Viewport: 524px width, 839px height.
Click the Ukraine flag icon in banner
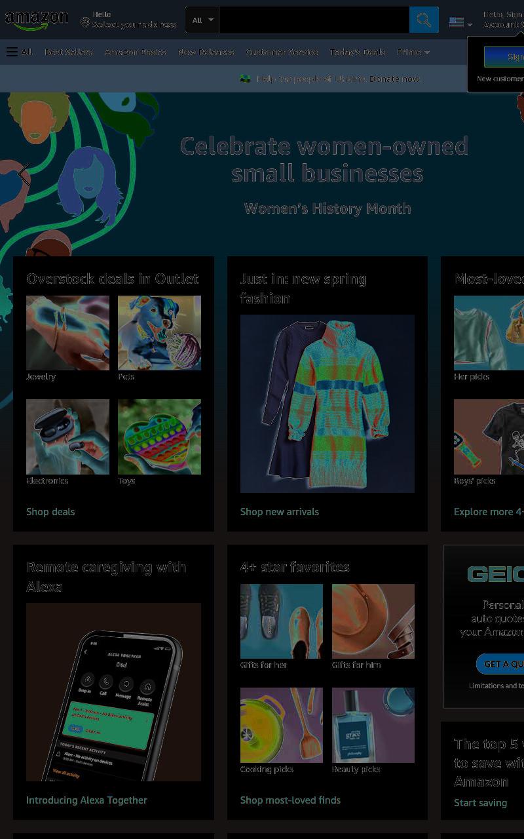[x=245, y=79]
